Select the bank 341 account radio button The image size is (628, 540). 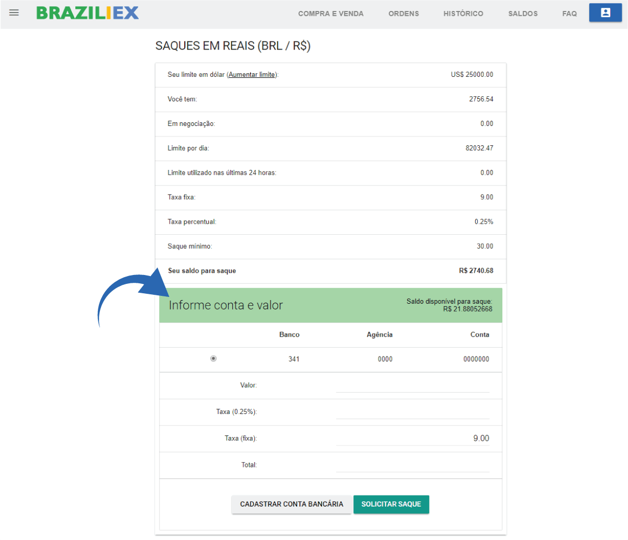click(x=214, y=359)
